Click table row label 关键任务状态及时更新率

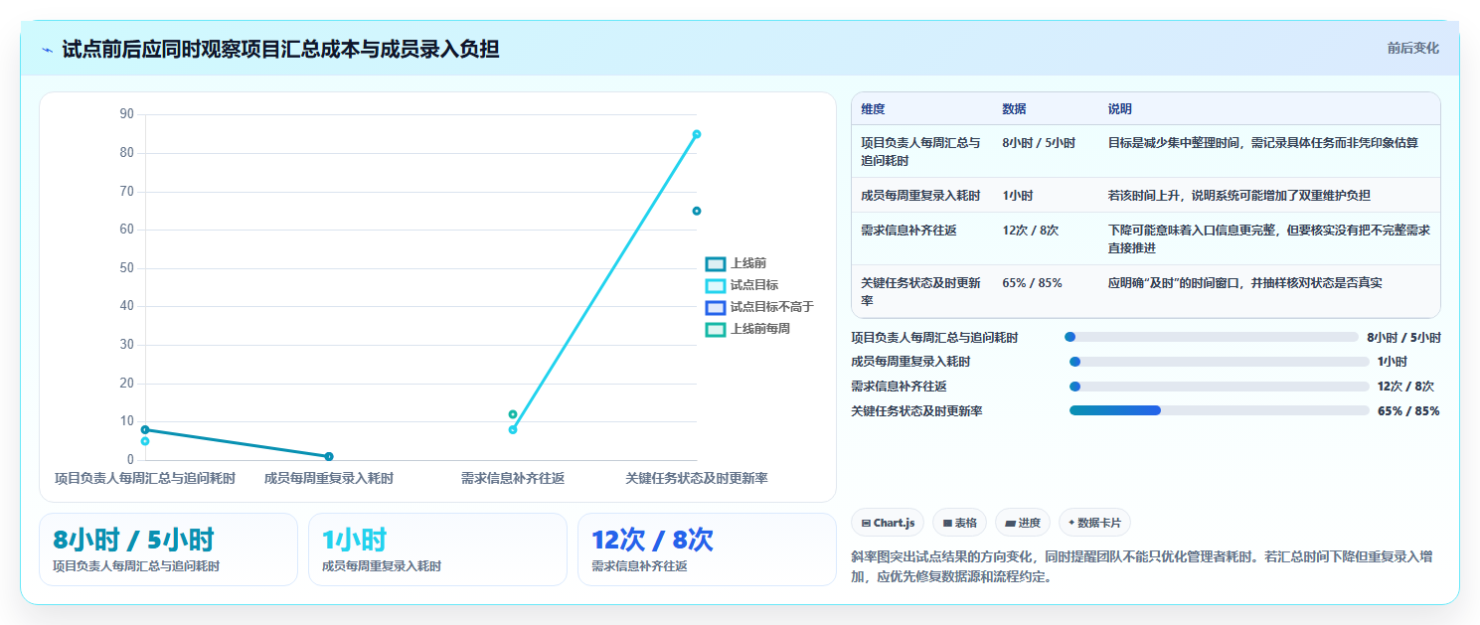(x=920, y=291)
